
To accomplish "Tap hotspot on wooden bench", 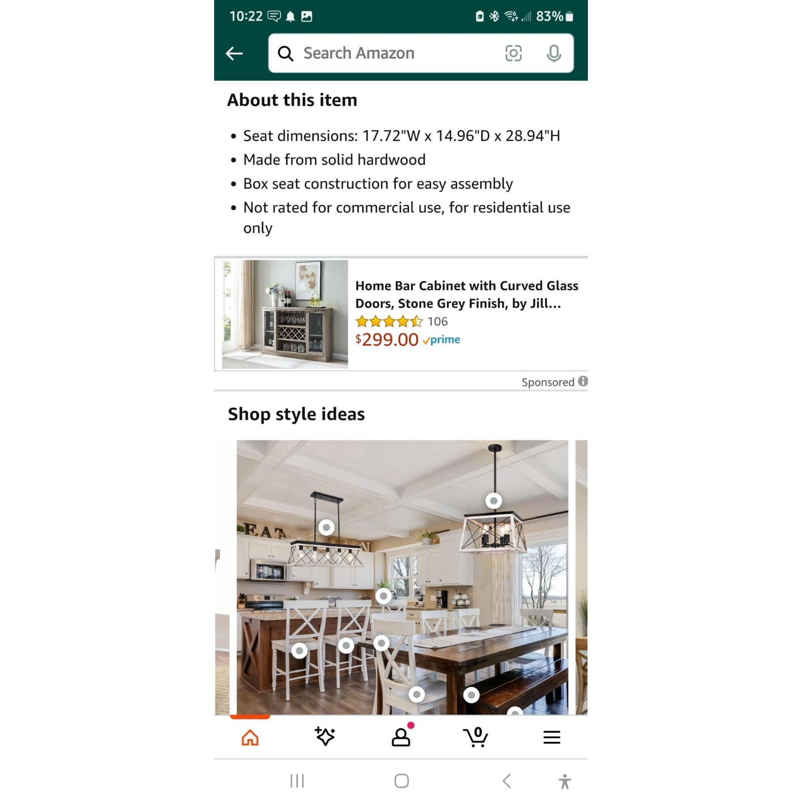I will click(471, 695).
